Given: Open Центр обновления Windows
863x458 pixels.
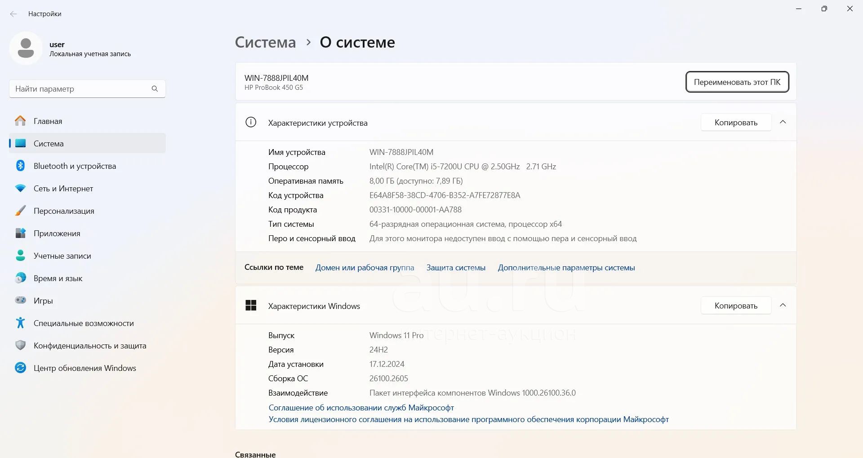Looking at the screenshot, I should 87,368.
